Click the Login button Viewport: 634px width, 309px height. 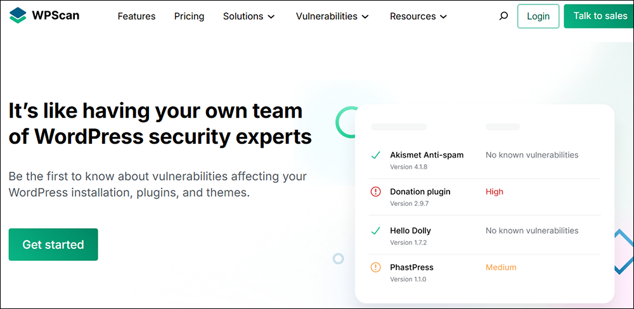[538, 16]
